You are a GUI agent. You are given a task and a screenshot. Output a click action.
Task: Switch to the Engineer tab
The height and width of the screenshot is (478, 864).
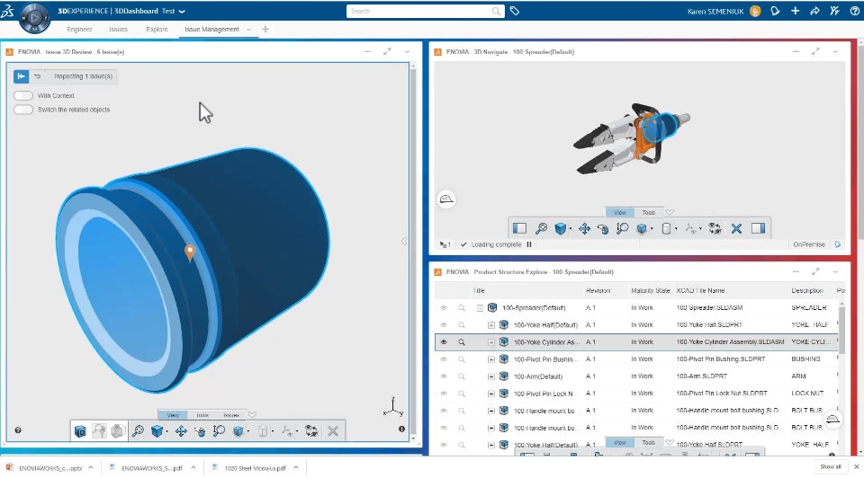pos(79,29)
